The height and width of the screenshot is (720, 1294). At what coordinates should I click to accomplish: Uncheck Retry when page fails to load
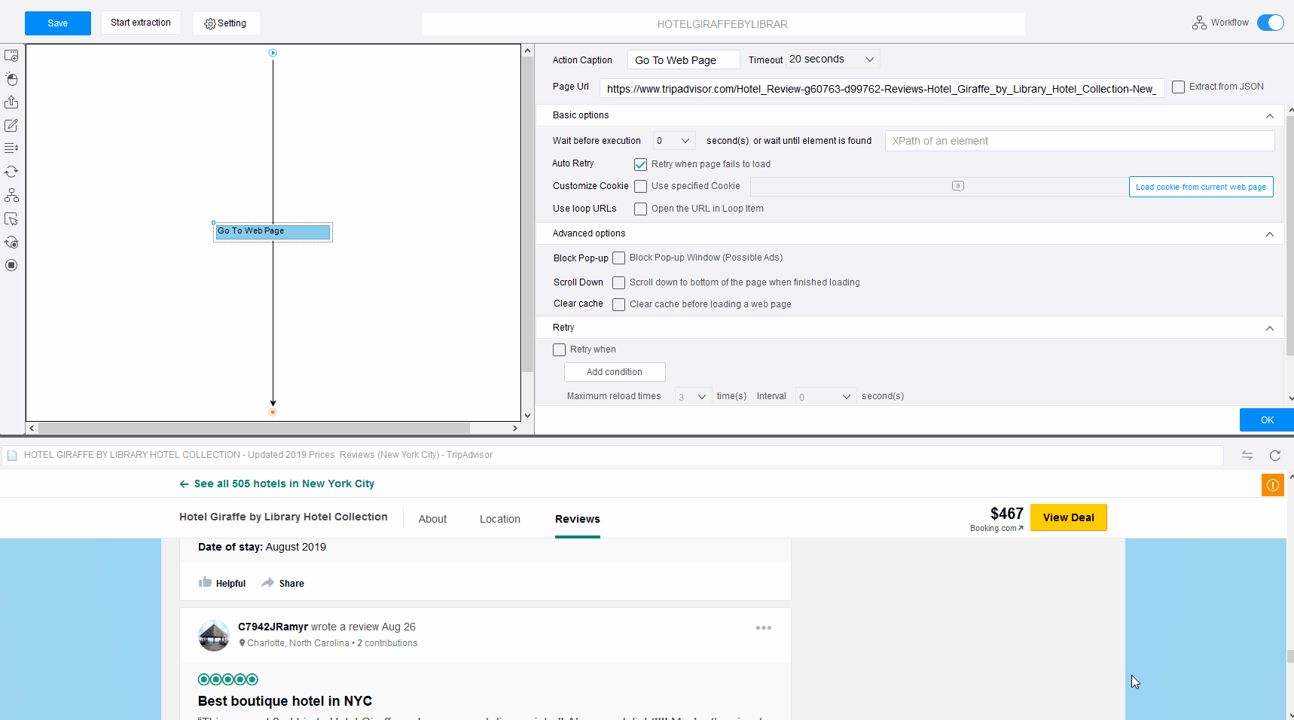coord(640,164)
